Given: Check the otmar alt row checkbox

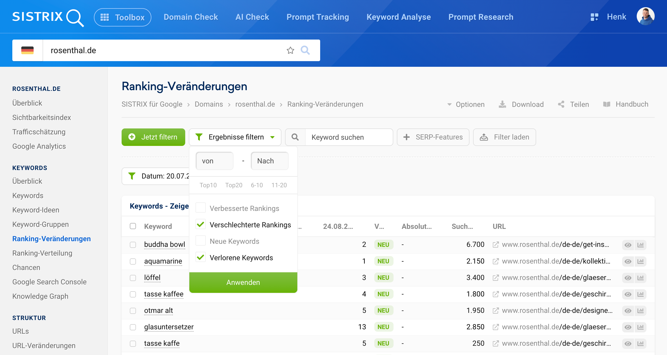Looking at the screenshot, I should pos(133,311).
